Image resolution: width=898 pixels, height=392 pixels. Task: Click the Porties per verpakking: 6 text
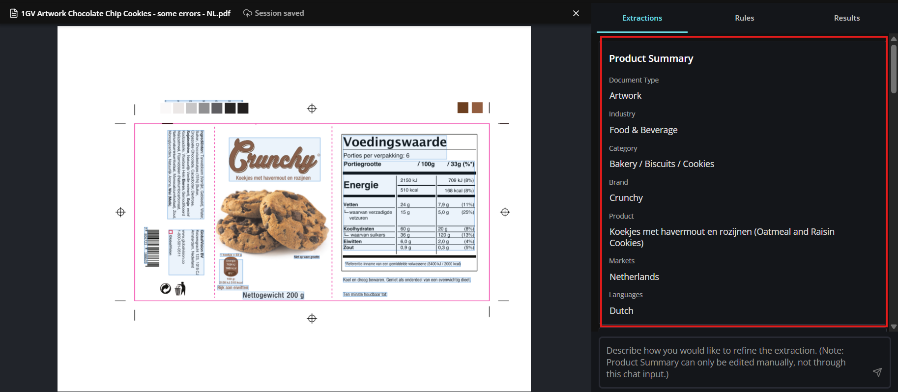[377, 155]
